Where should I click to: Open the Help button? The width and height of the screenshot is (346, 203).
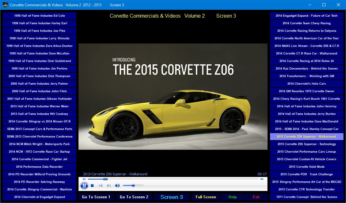pos(233,197)
